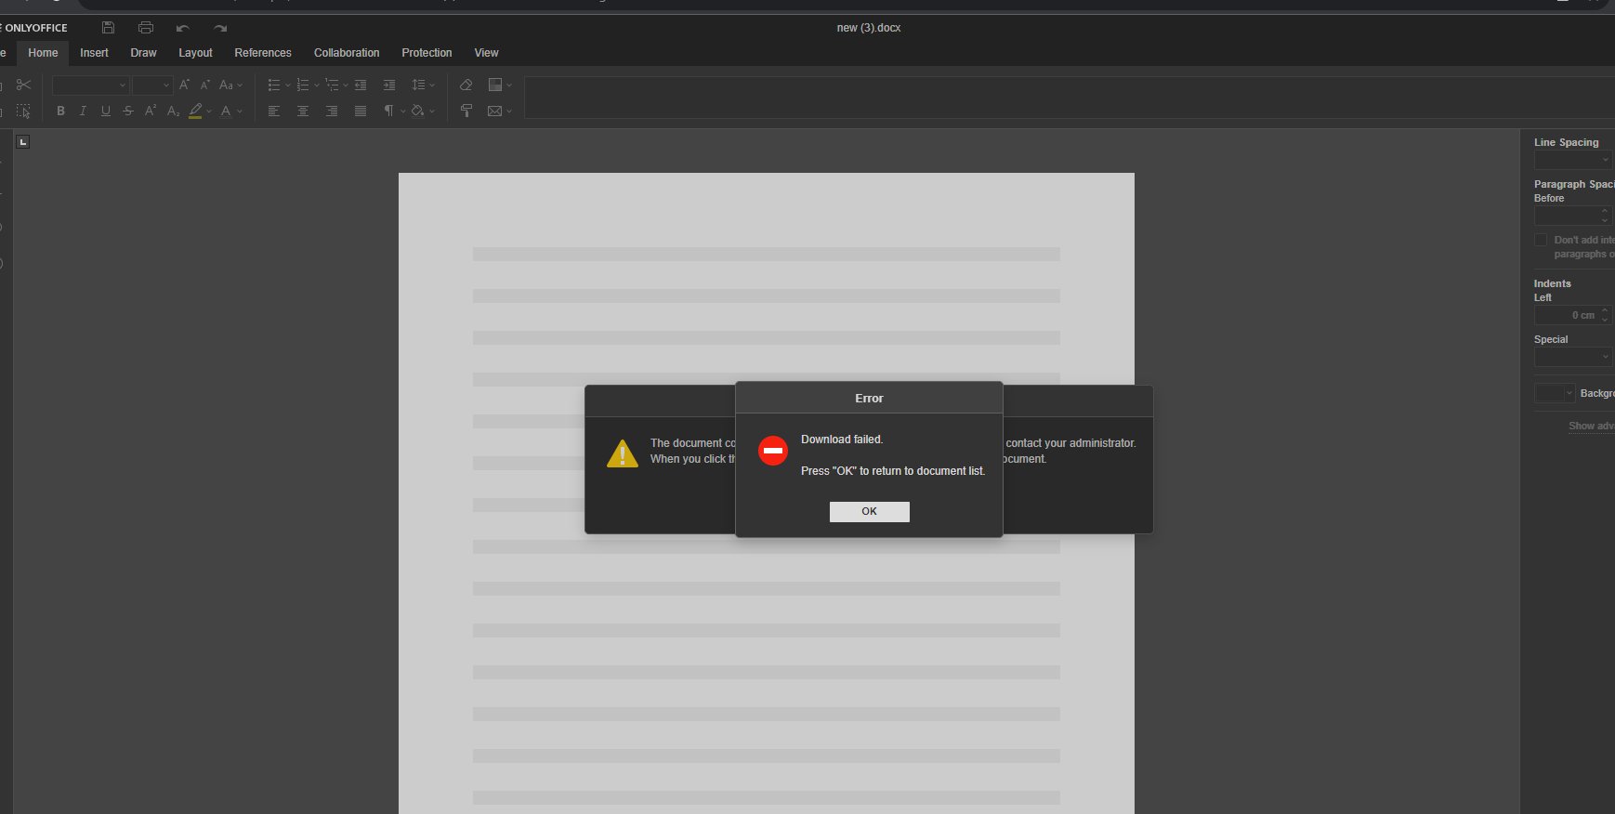1615x814 pixels.
Task: Click the Redo arrow icon
Action: click(220, 28)
